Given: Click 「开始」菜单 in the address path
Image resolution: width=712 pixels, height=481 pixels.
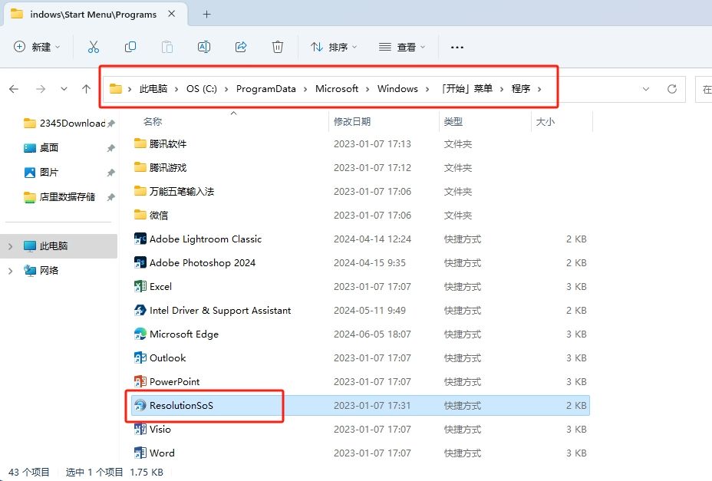Looking at the screenshot, I should pyautogui.click(x=466, y=88).
